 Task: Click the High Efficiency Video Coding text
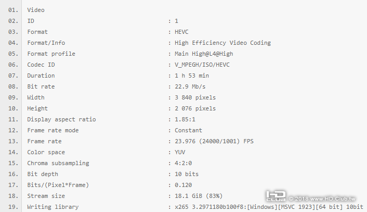222,43
